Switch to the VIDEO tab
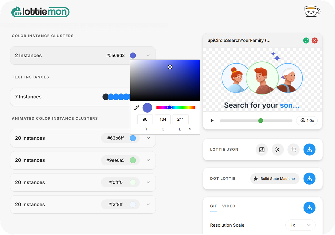Screen dimensions: 335x235 pyautogui.click(x=229, y=206)
